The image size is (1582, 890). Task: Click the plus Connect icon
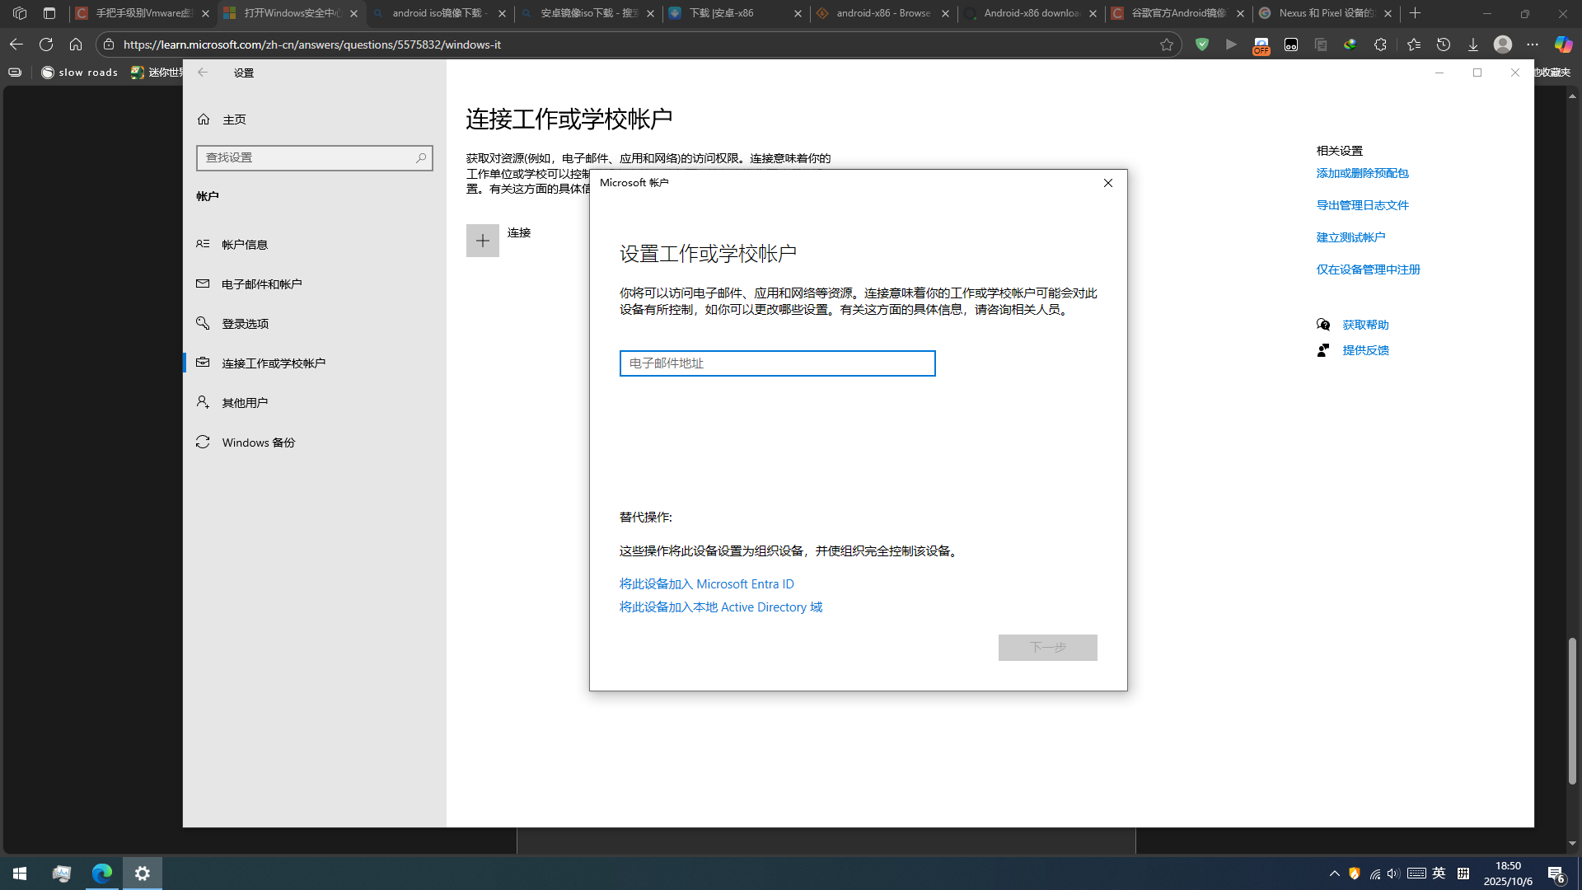[x=483, y=241]
